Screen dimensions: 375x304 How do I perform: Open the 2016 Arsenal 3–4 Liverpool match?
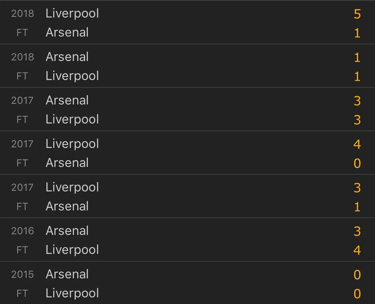(187, 240)
